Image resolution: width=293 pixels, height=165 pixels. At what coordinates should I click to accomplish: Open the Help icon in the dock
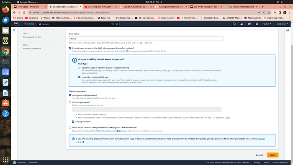[5, 113]
